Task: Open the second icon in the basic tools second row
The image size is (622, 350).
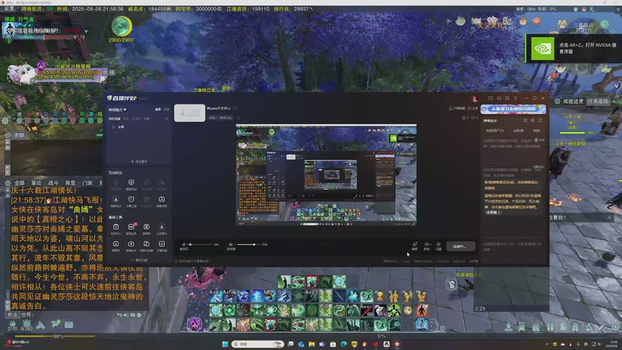Action: coord(131,246)
